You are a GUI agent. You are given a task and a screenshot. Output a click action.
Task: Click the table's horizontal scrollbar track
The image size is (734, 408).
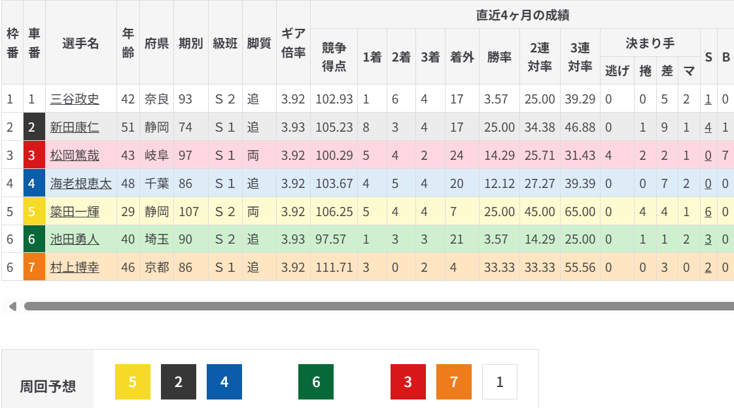(378, 306)
